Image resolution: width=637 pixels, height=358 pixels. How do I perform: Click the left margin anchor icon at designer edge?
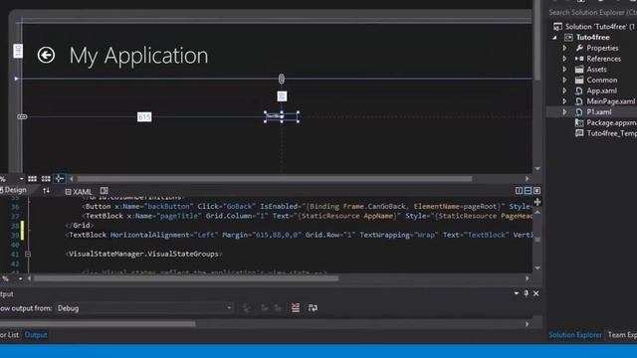[x=22, y=117]
